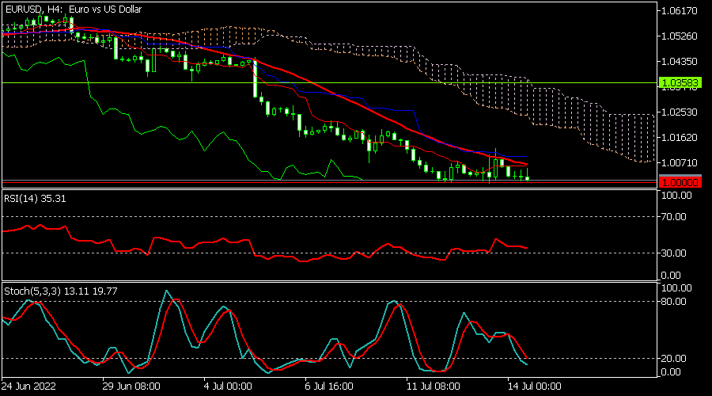
Task: Click the 80.00 level on Stoch axis
Action: pos(674,302)
